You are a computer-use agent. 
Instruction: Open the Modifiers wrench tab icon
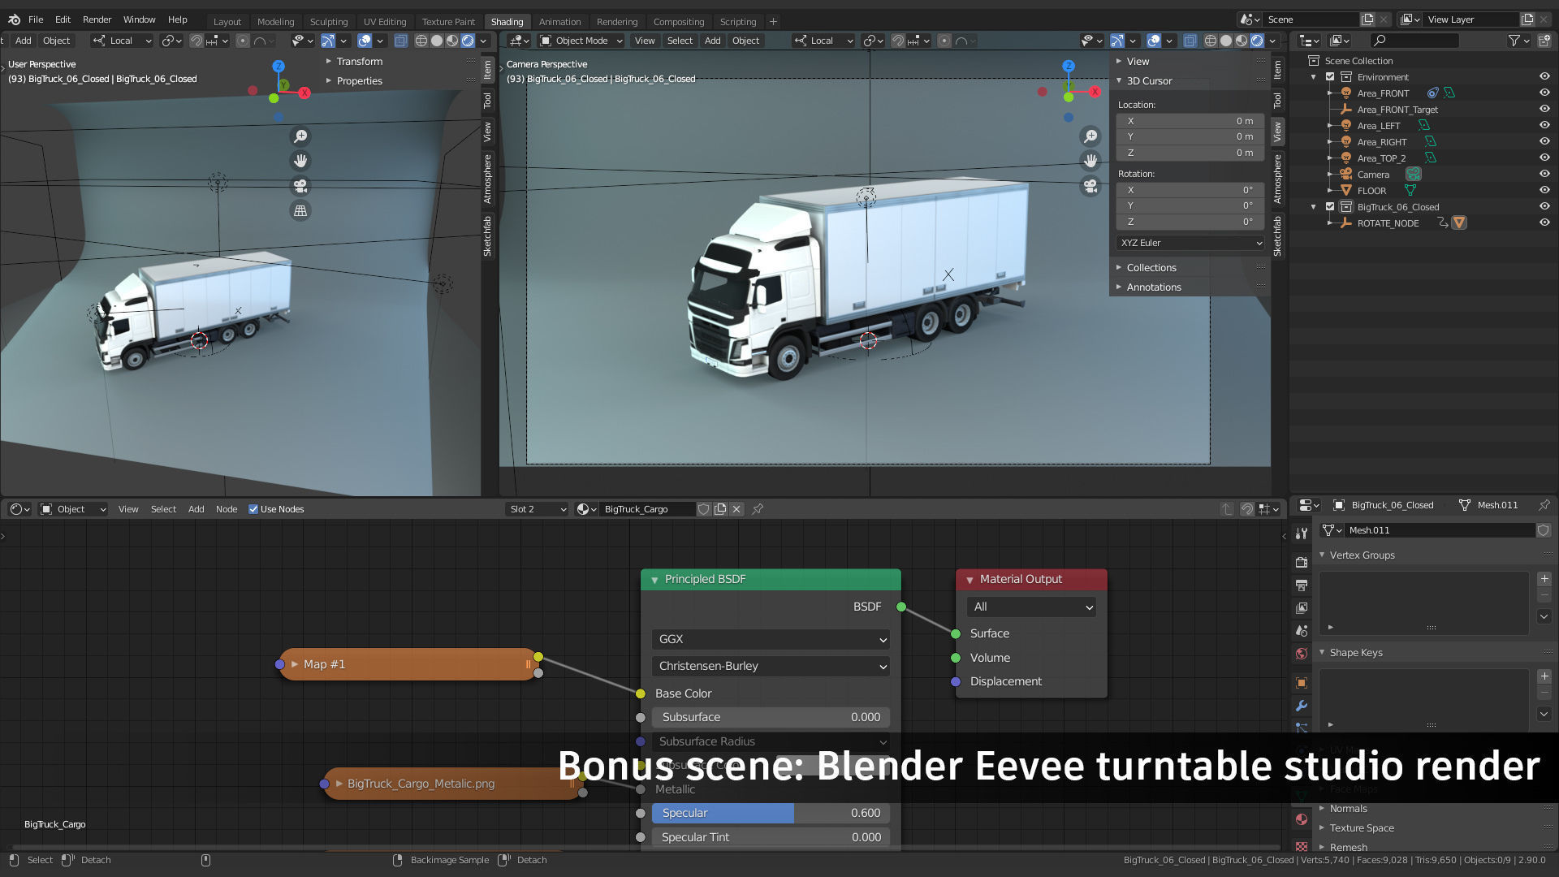1302,706
